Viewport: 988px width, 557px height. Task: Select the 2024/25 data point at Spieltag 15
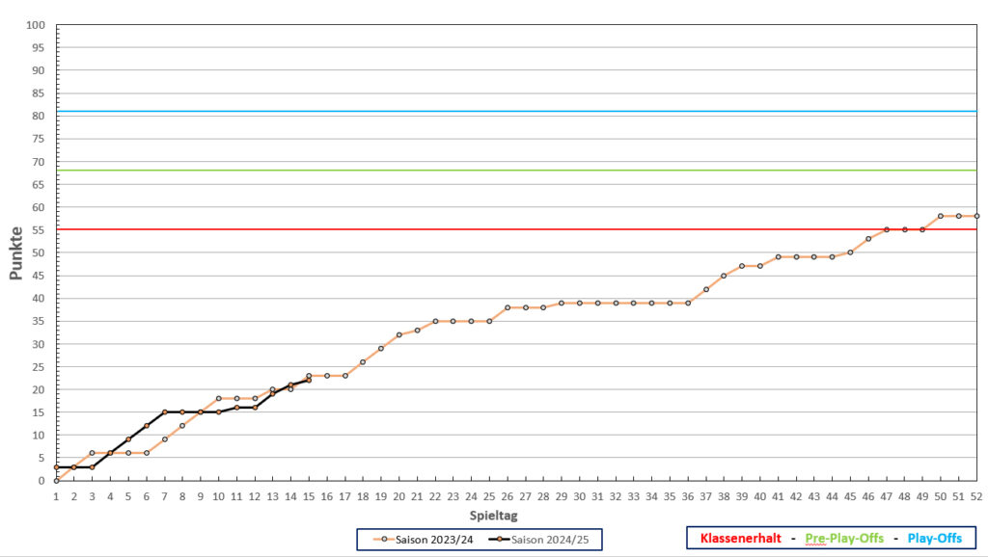pyautogui.click(x=309, y=380)
